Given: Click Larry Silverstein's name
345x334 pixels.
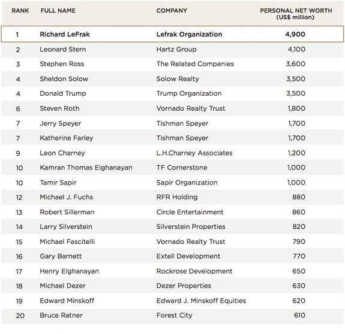Looking at the screenshot, I should [x=66, y=227].
